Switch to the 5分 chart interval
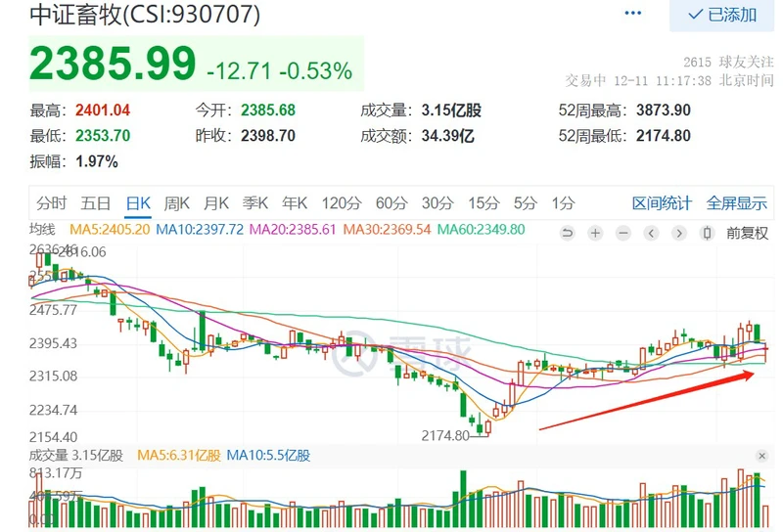Image resolution: width=783 pixels, height=532 pixels. [526, 203]
